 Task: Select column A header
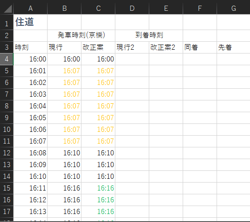coord(31,8)
